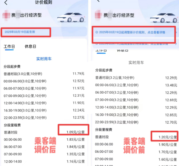The height and width of the screenshot is (166, 179).
Task: Expand the second partially hidden notice's arrow
Action: pos(176,44)
